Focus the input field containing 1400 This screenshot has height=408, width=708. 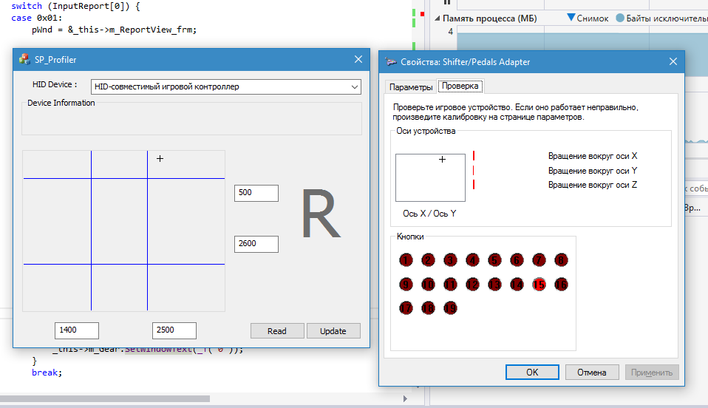(77, 330)
